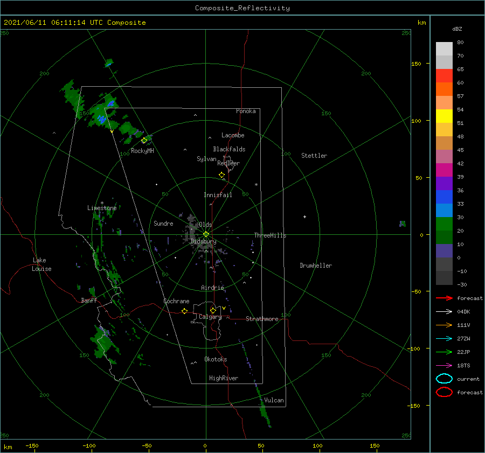The image size is (485, 453).
Task: Click the dBZ legend heading
Action: 457,29
